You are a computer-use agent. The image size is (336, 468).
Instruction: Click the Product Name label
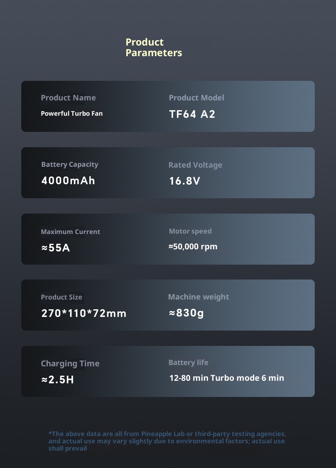(x=68, y=98)
